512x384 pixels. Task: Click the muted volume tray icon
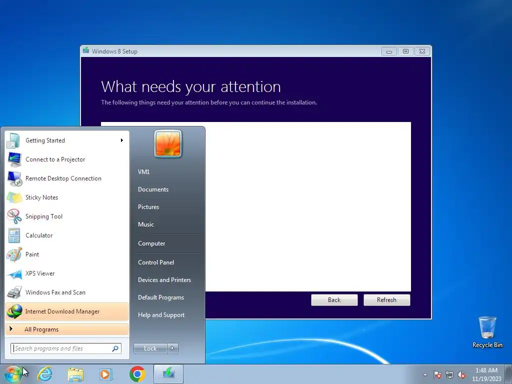point(461,374)
